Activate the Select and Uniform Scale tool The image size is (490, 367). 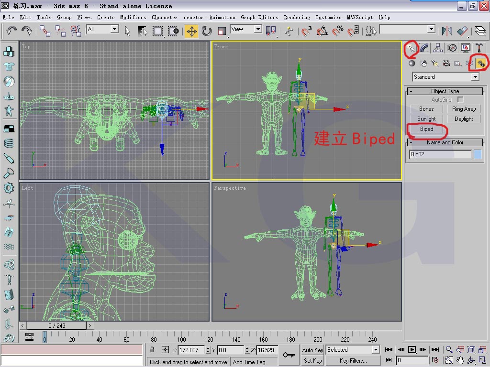[222, 31]
